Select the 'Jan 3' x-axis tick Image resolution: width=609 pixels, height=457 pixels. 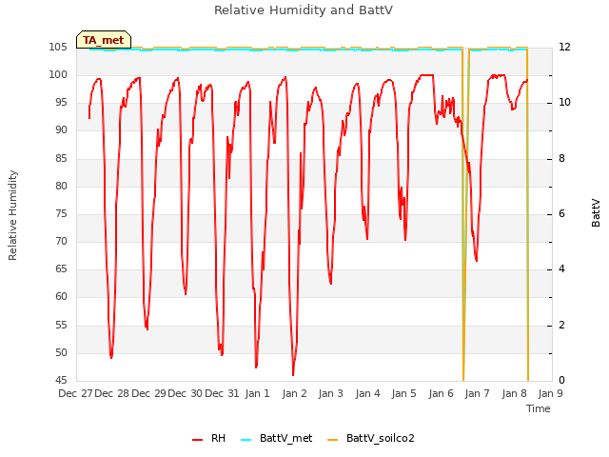pyautogui.click(x=331, y=393)
